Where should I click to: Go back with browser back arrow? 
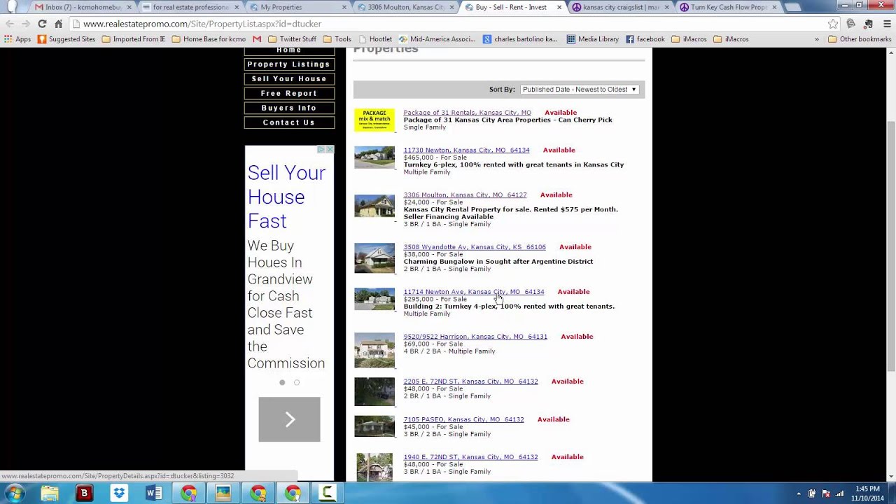[10, 24]
